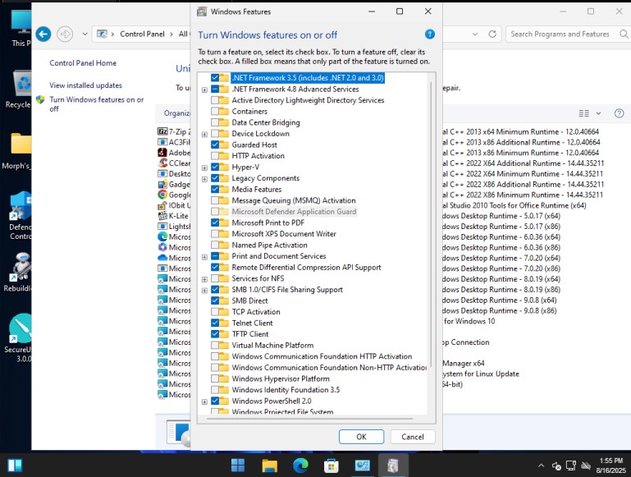Image resolution: width=631 pixels, height=477 pixels.
Task: Open the address bar history dropdown
Action: coord(475,34)
